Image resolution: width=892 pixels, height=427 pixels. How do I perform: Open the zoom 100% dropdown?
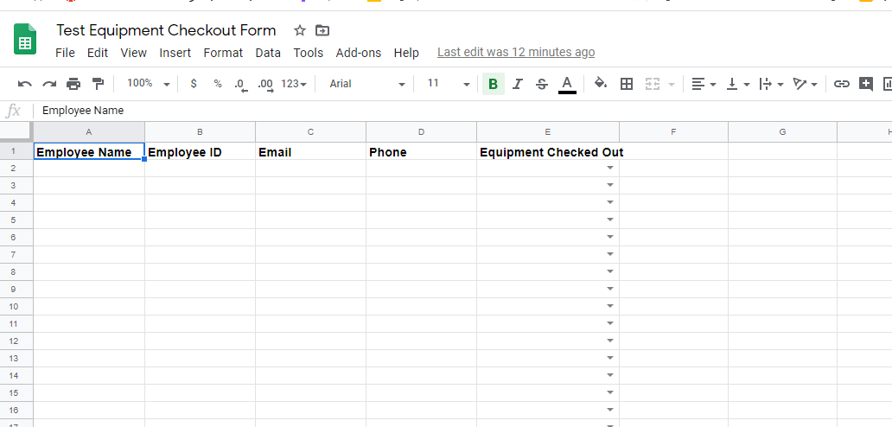pyautogui.click(x=148, y=84)
